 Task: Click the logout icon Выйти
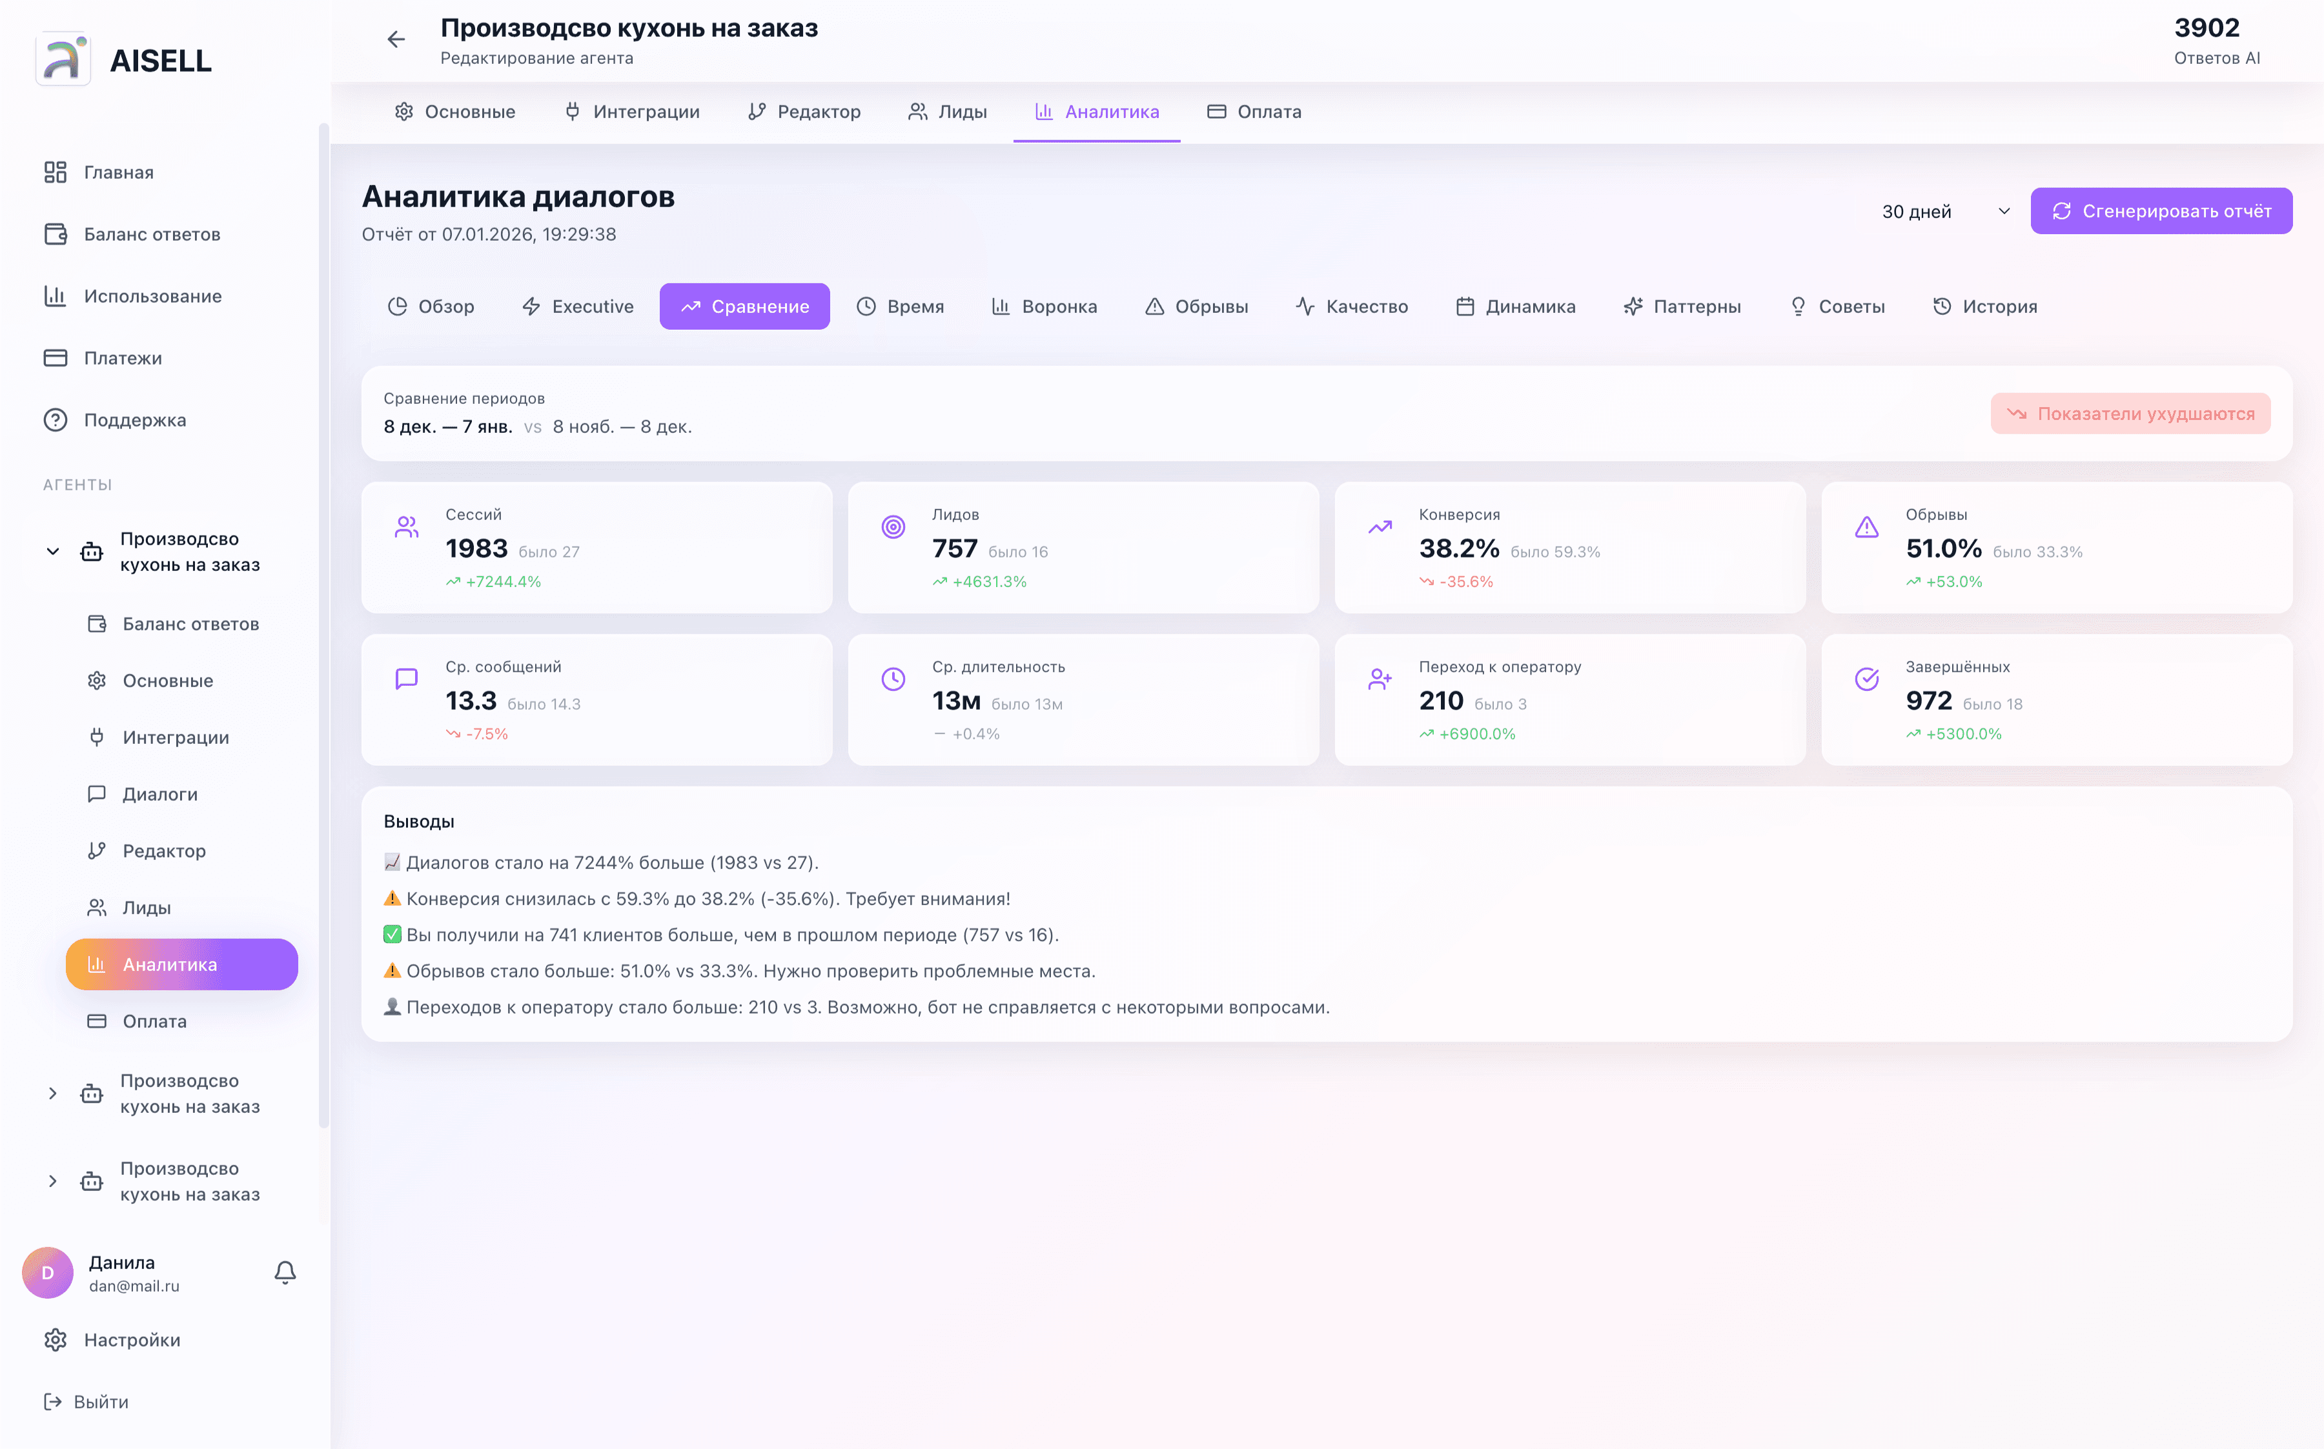[53, 1402]
